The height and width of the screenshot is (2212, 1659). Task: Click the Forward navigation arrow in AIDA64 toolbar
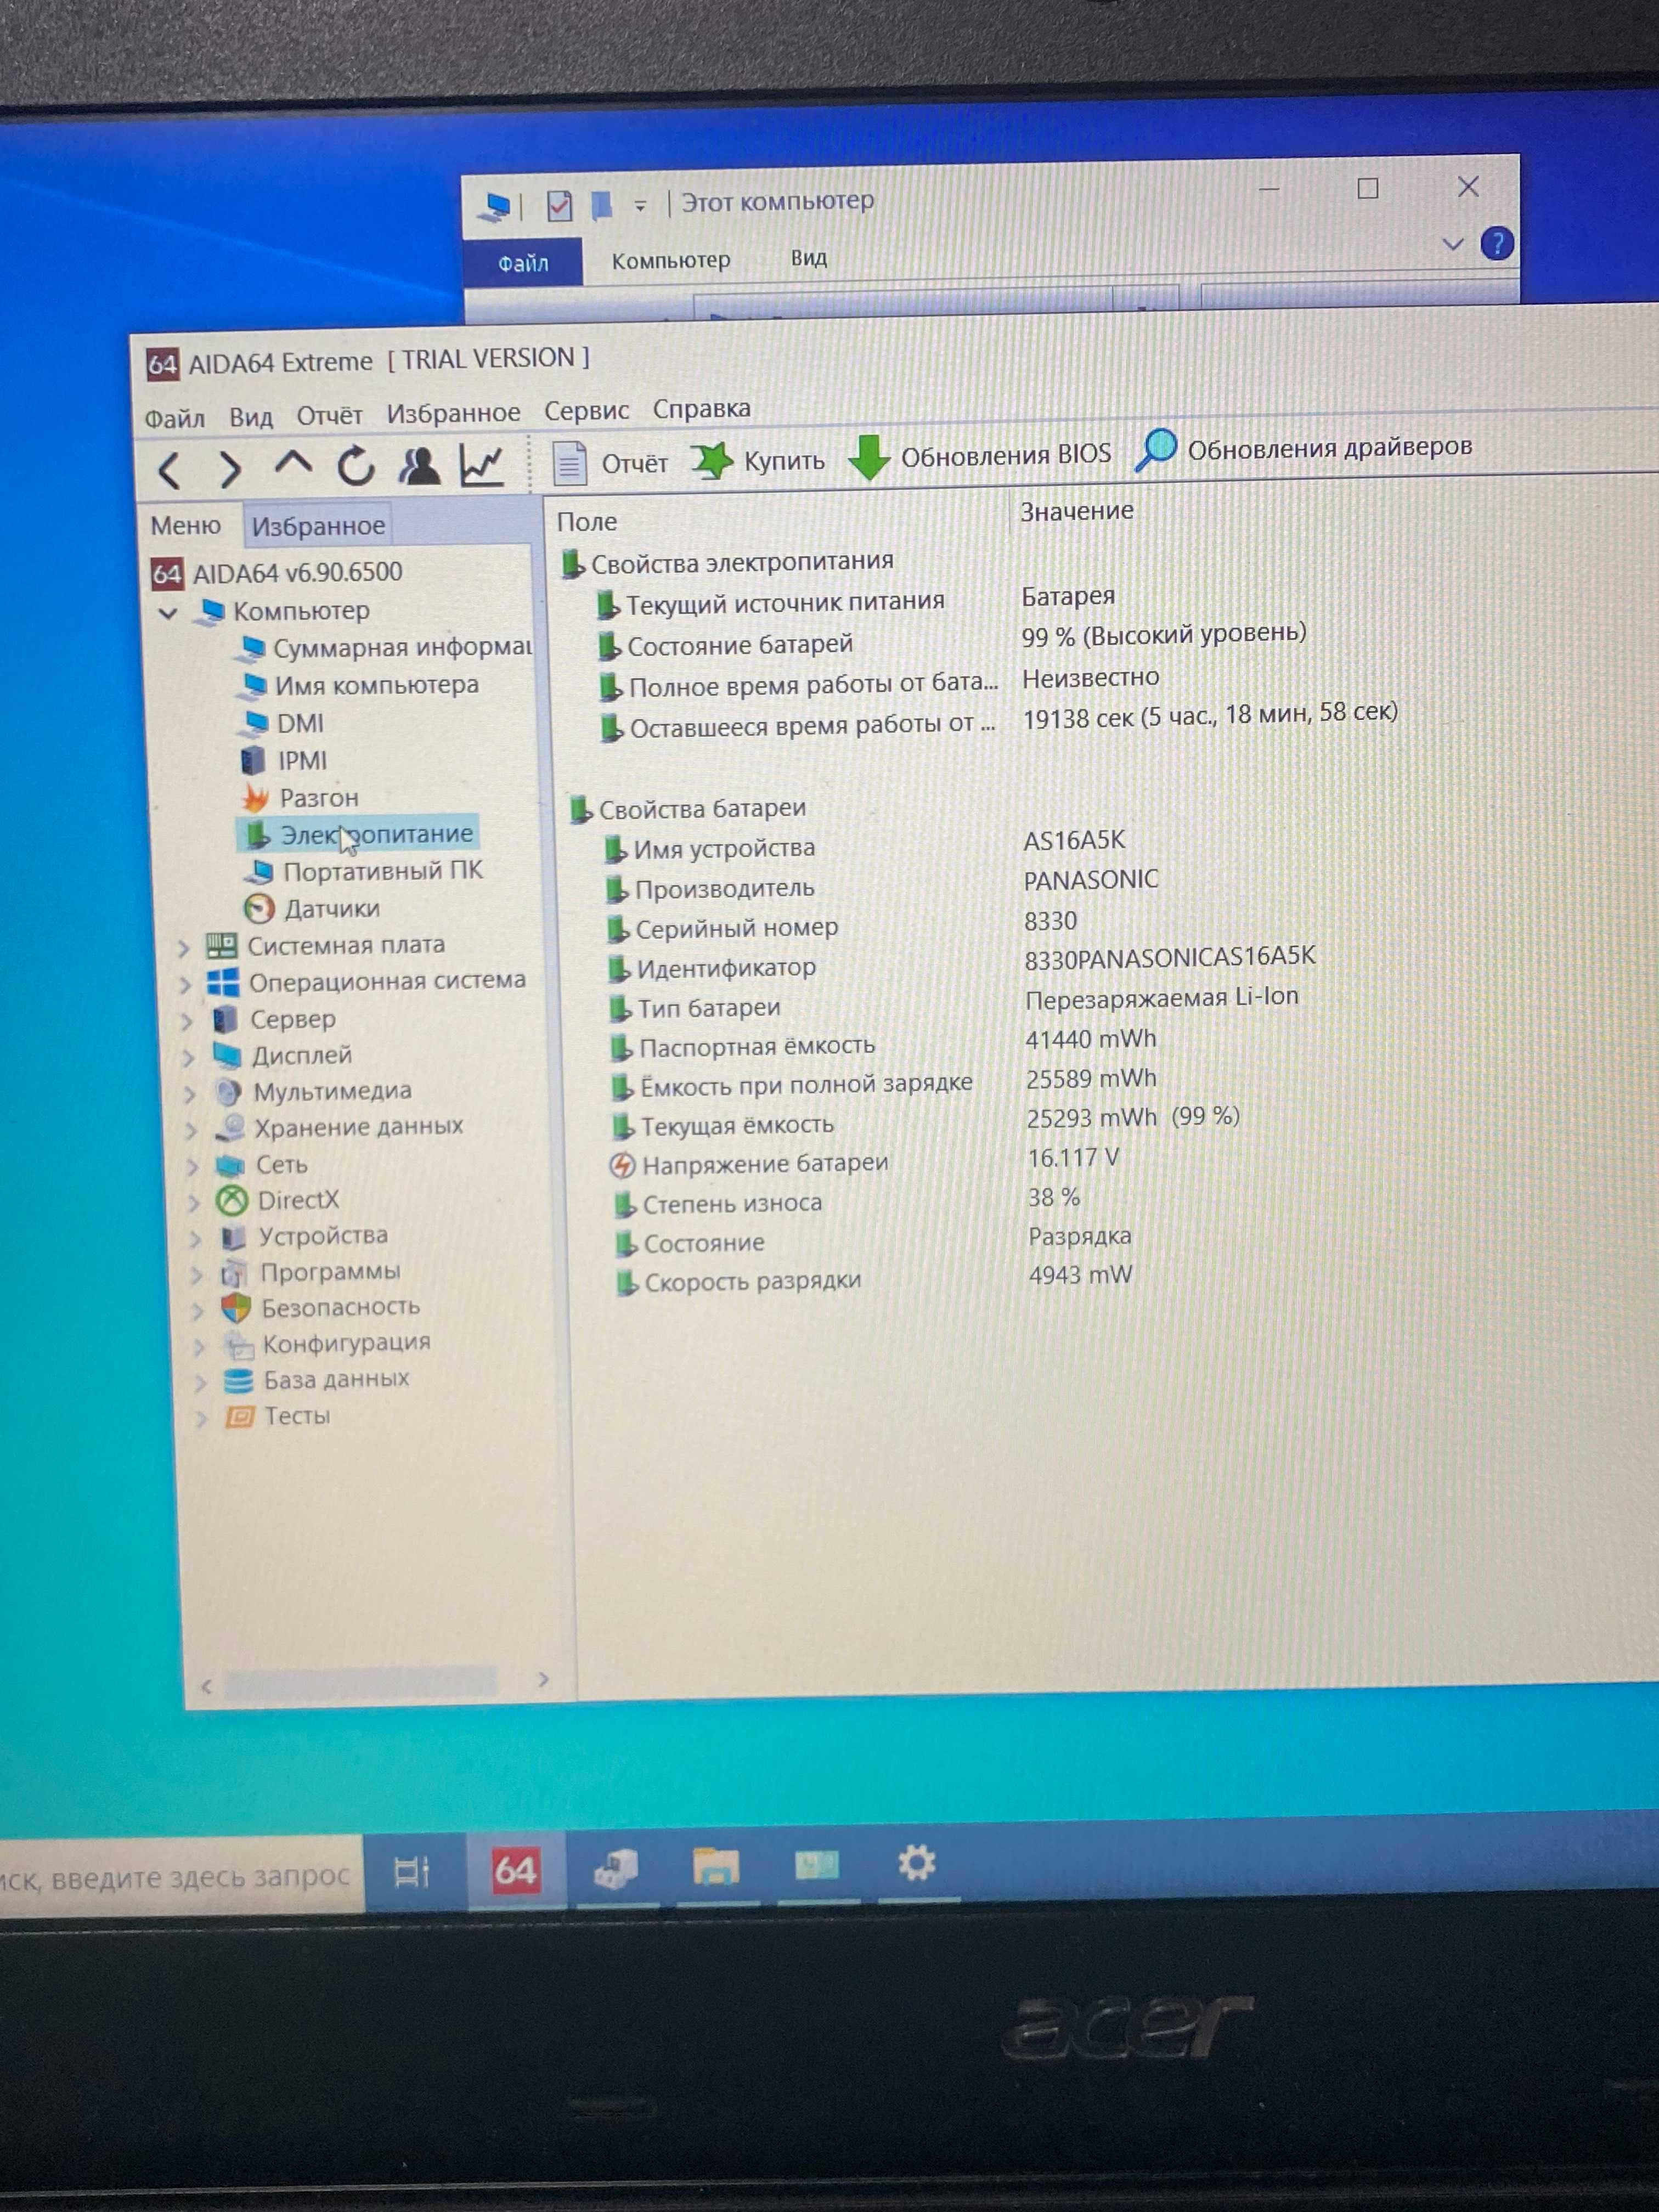(231, 469)
